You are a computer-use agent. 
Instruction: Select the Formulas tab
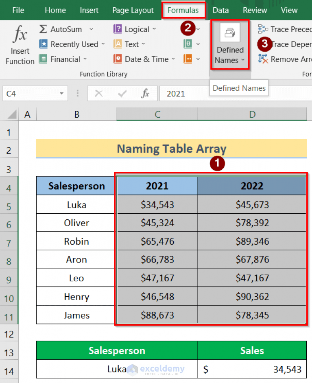point(183,10)
